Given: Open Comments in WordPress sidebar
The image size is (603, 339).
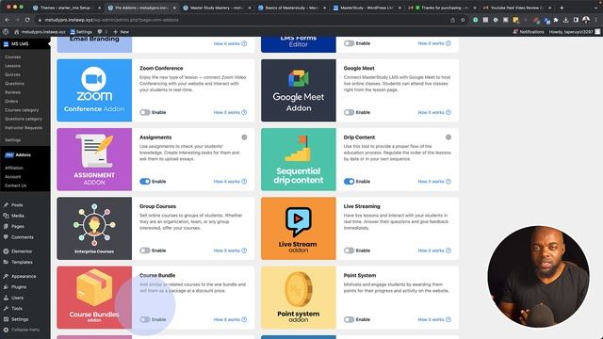Looking at the screenshot, I should coord(23,237).
